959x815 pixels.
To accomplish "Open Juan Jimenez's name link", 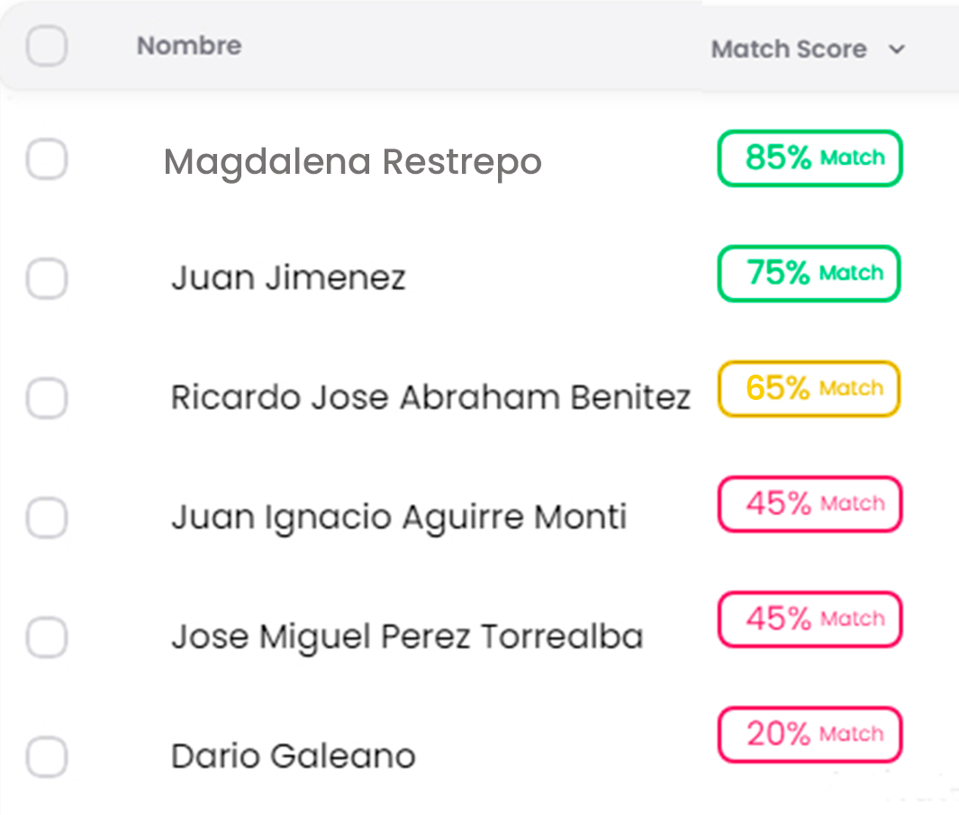I will (288, 277).
